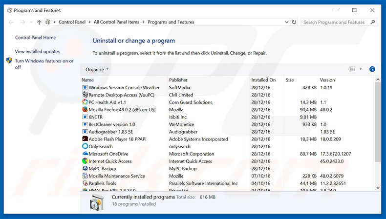Click the Audiograbber 1.83 SE icon
Screen dimensions: 386x219
85,132
